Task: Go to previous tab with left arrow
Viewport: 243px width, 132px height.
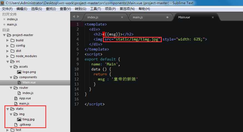Action: coord(74,17)
